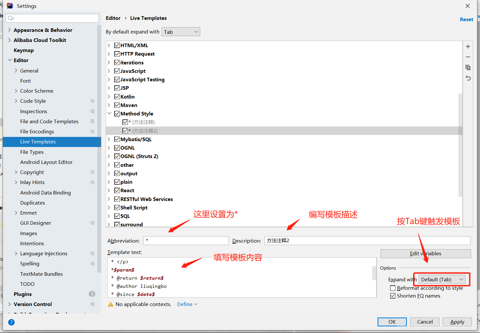The width and height of the screenshot is (480, 333).
Task: Click the project-level icon beside File and Code Templates
Action: click(92, 121)
